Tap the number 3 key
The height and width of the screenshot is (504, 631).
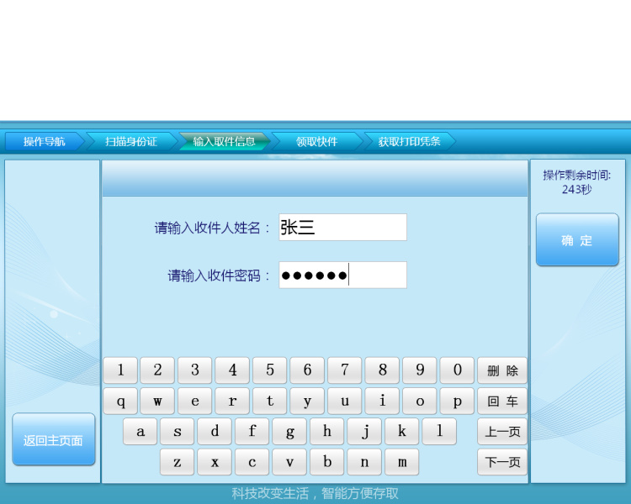195,370
